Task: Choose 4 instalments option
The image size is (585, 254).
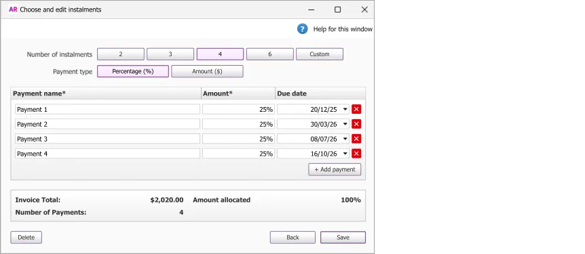Action: tap(220, 54)
